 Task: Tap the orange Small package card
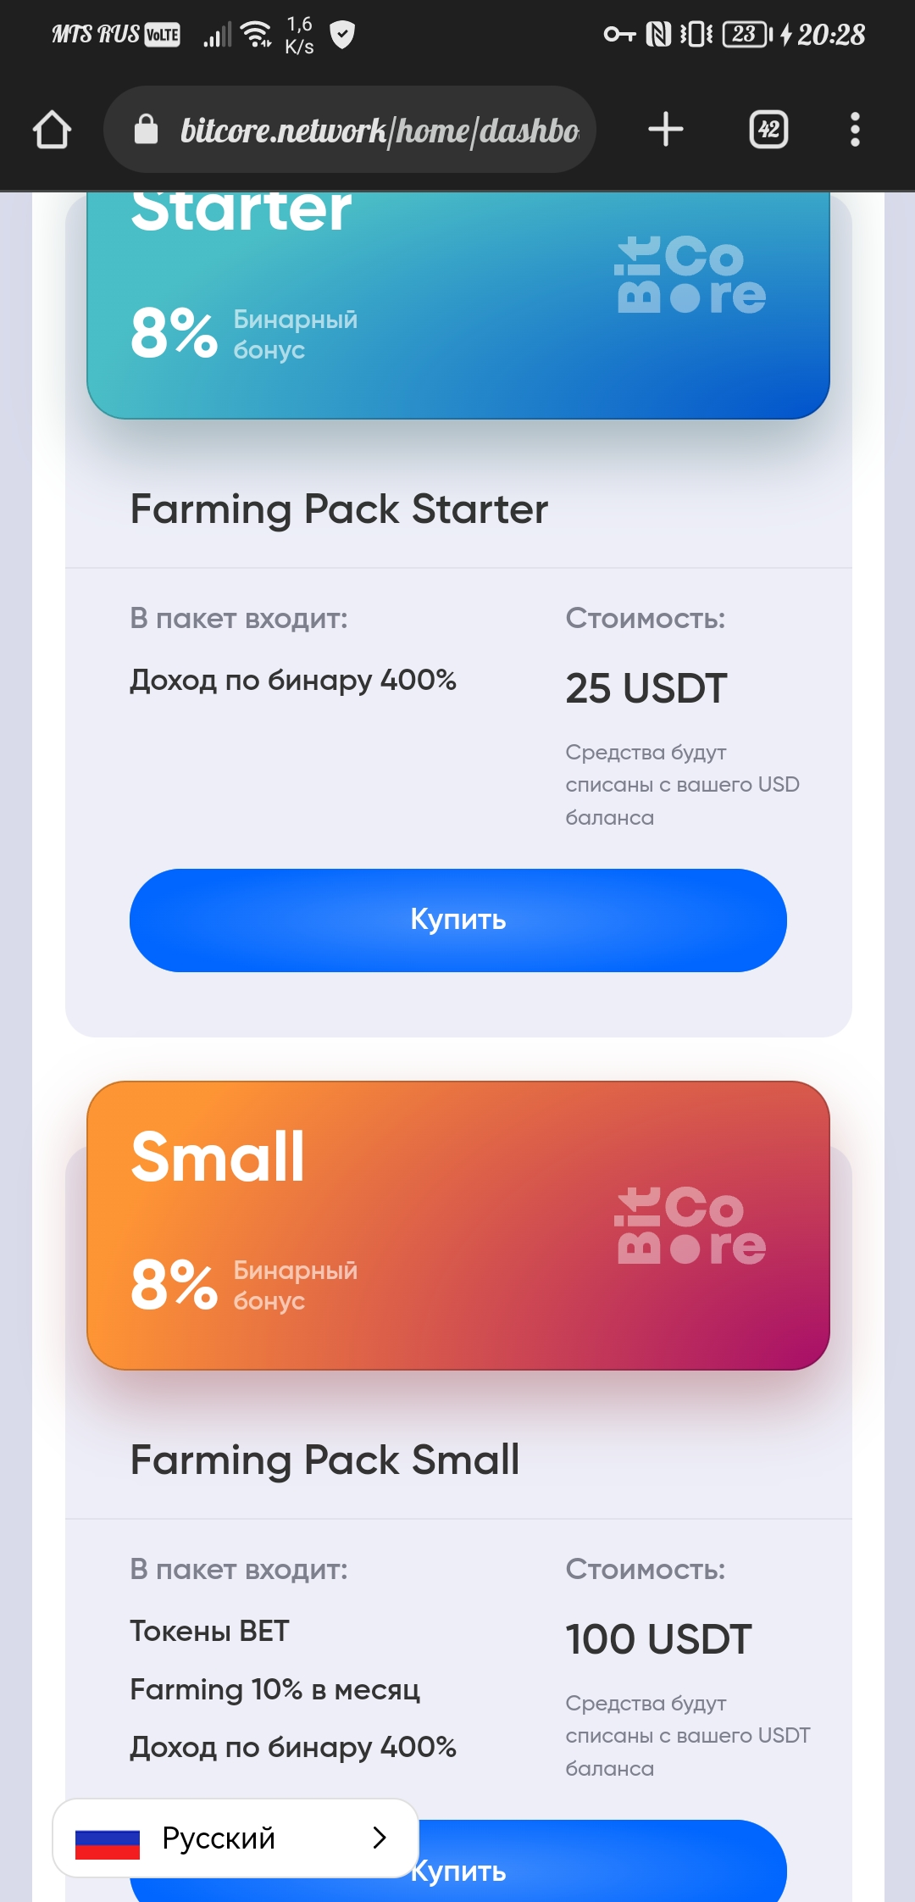click(x=458, y=1226)
